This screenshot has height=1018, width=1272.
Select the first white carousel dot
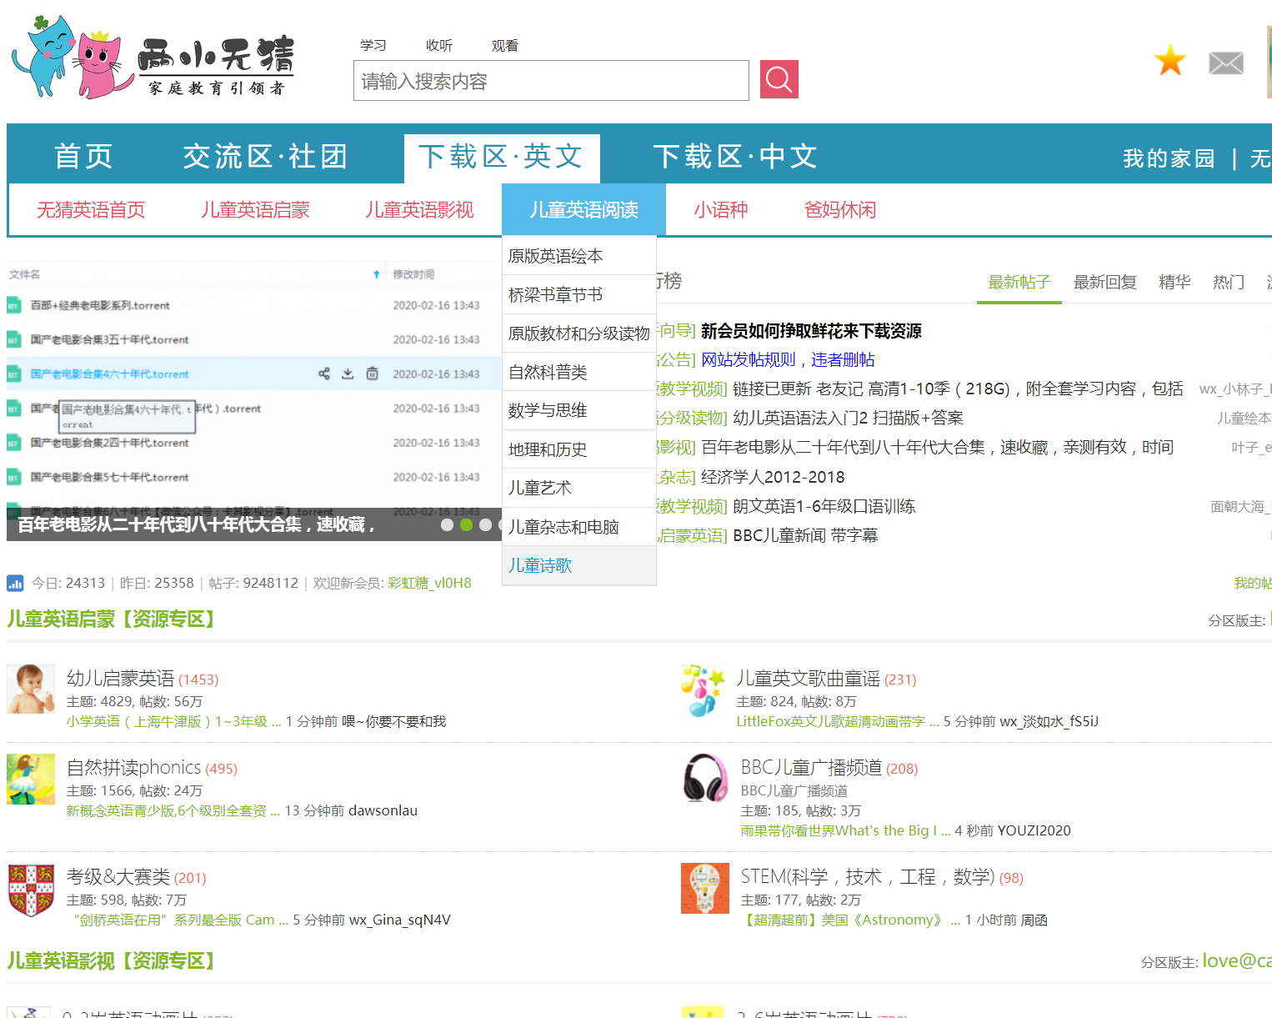pos(447,524)
